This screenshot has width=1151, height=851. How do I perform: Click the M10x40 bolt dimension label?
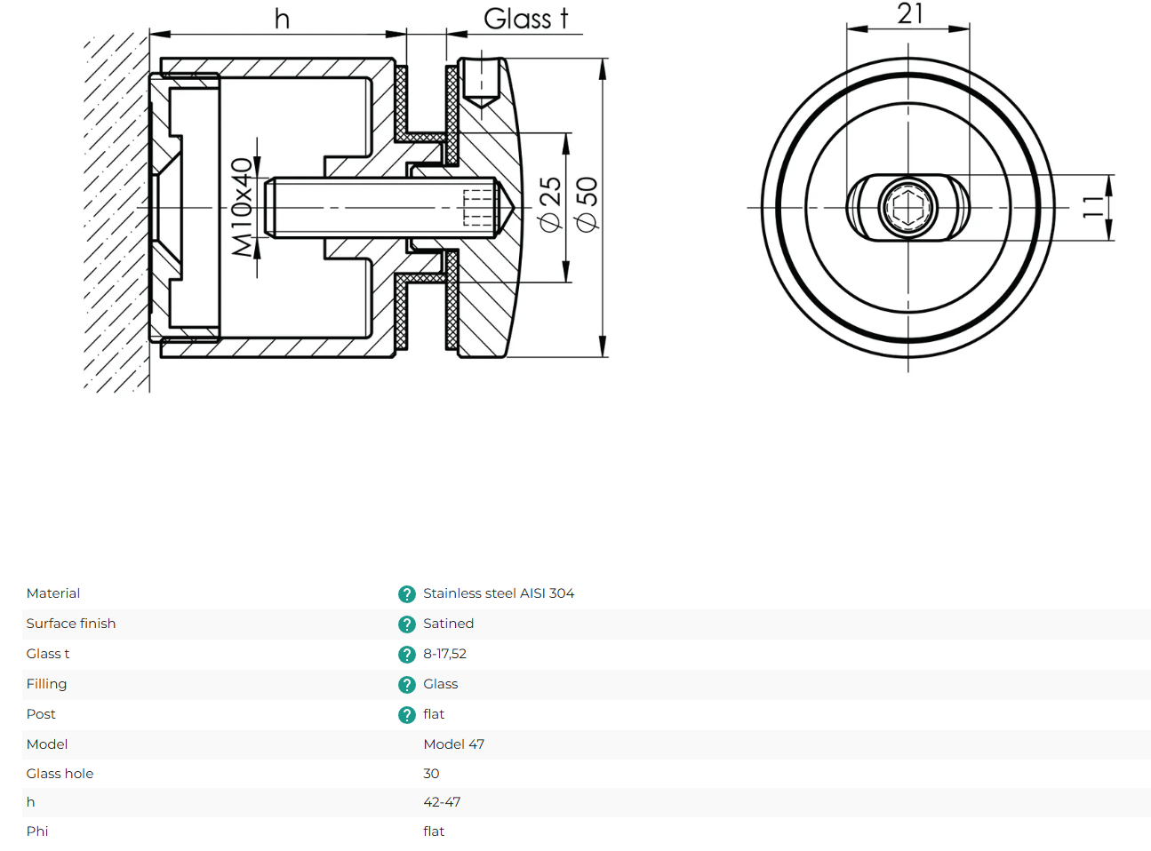click(x=242, y=207)
